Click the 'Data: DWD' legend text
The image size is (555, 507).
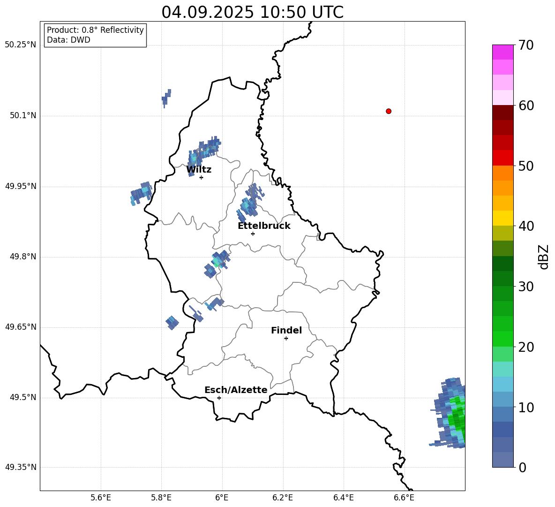click(x=68, y=40)
